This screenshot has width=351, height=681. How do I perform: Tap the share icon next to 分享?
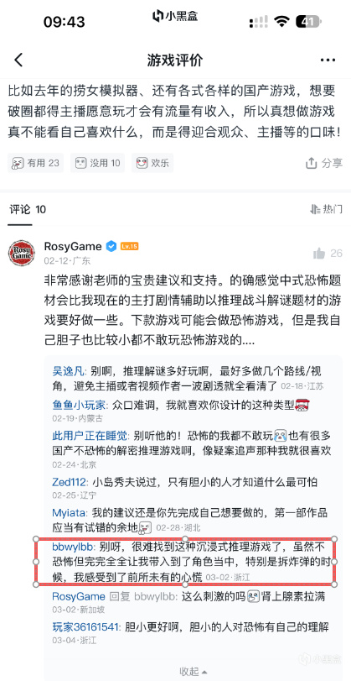(312, 163)
